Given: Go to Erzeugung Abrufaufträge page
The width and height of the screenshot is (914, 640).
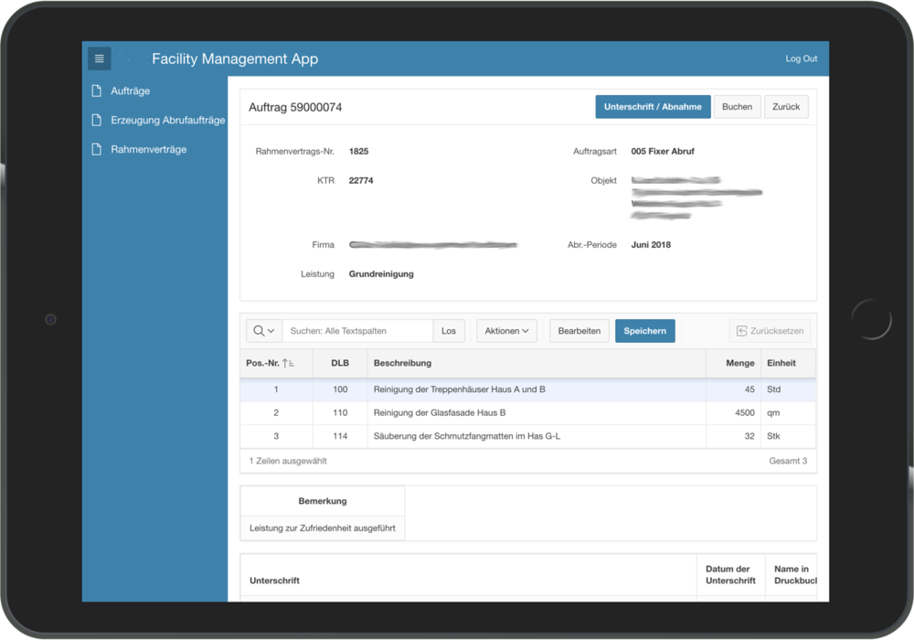Looking at the screenshot, I should coord(167,120).
